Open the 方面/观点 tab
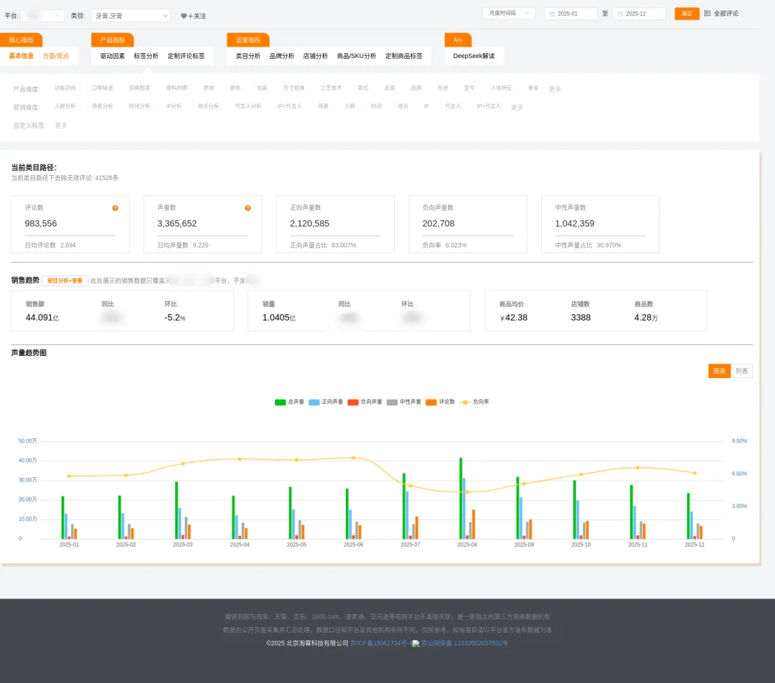The width and height of the screenshot is (775, 683). click(56, 56)
